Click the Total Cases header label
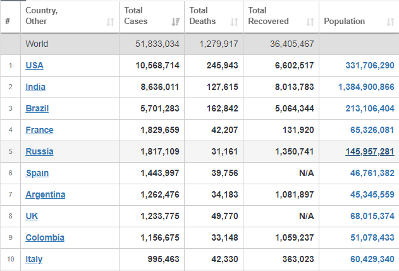The width and height of the screenshot is (399, 271). click(135, 16)
